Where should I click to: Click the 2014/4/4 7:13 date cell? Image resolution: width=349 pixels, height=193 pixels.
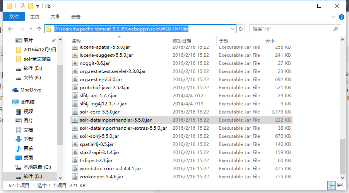click(188, 104)
